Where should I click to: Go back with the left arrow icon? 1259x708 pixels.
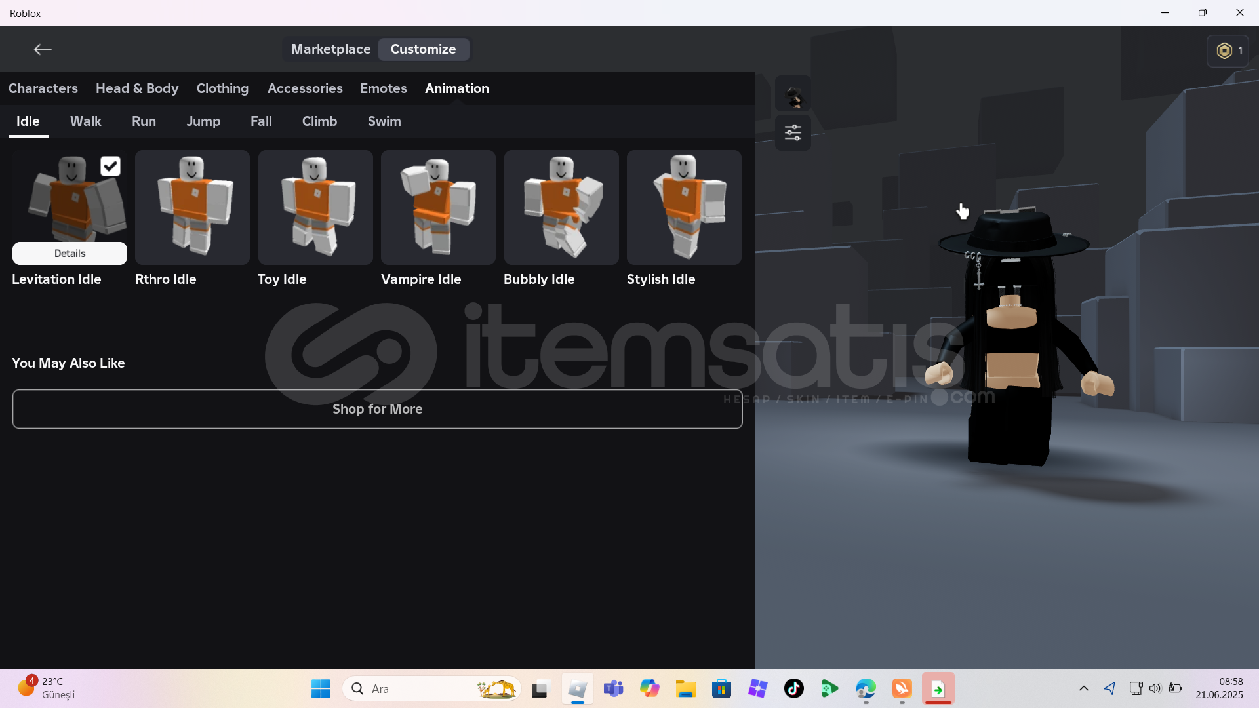tap(43, 49)
